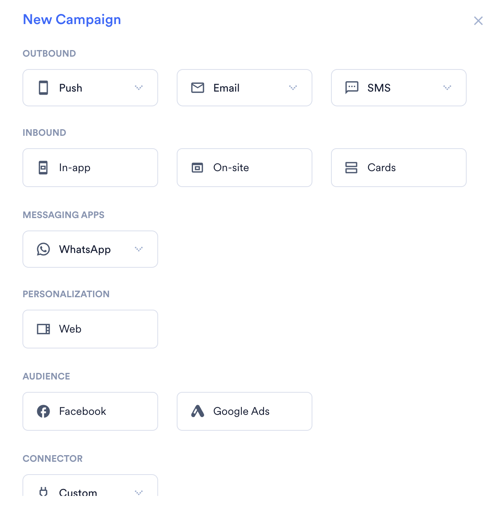The image size is (493, 506).
Task: Expand the WhatsApp options chevron
Action: coord(139,249)
